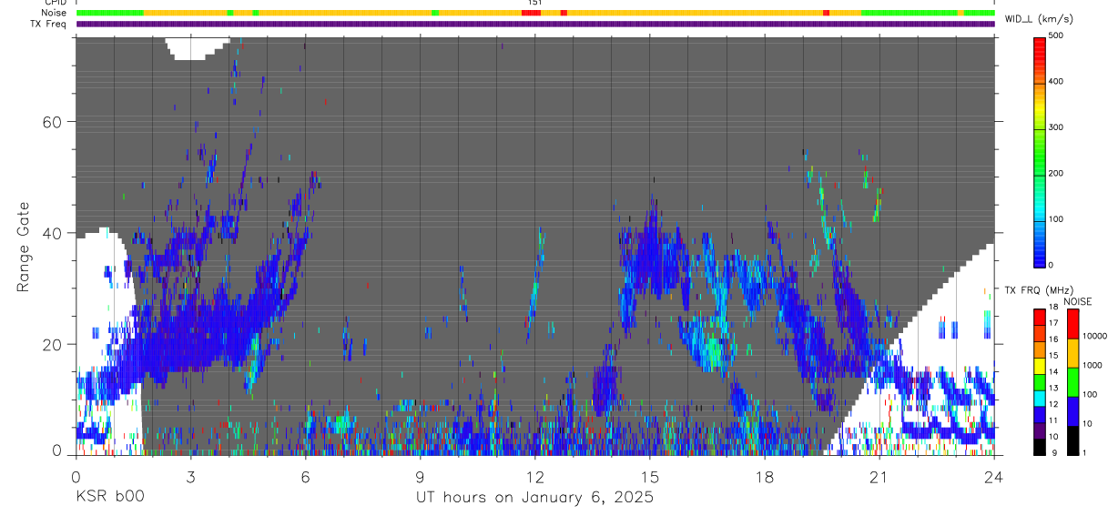The image size is (1118, 516).
Task: Click the '17' label on TX FRQ colorbar
Action: coord(1053,324)
